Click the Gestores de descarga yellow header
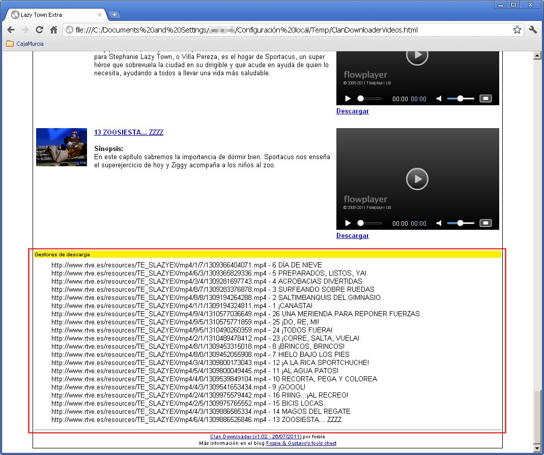This screenshot has height=455, width=544. pyautogui.click(x=268, y=254)
